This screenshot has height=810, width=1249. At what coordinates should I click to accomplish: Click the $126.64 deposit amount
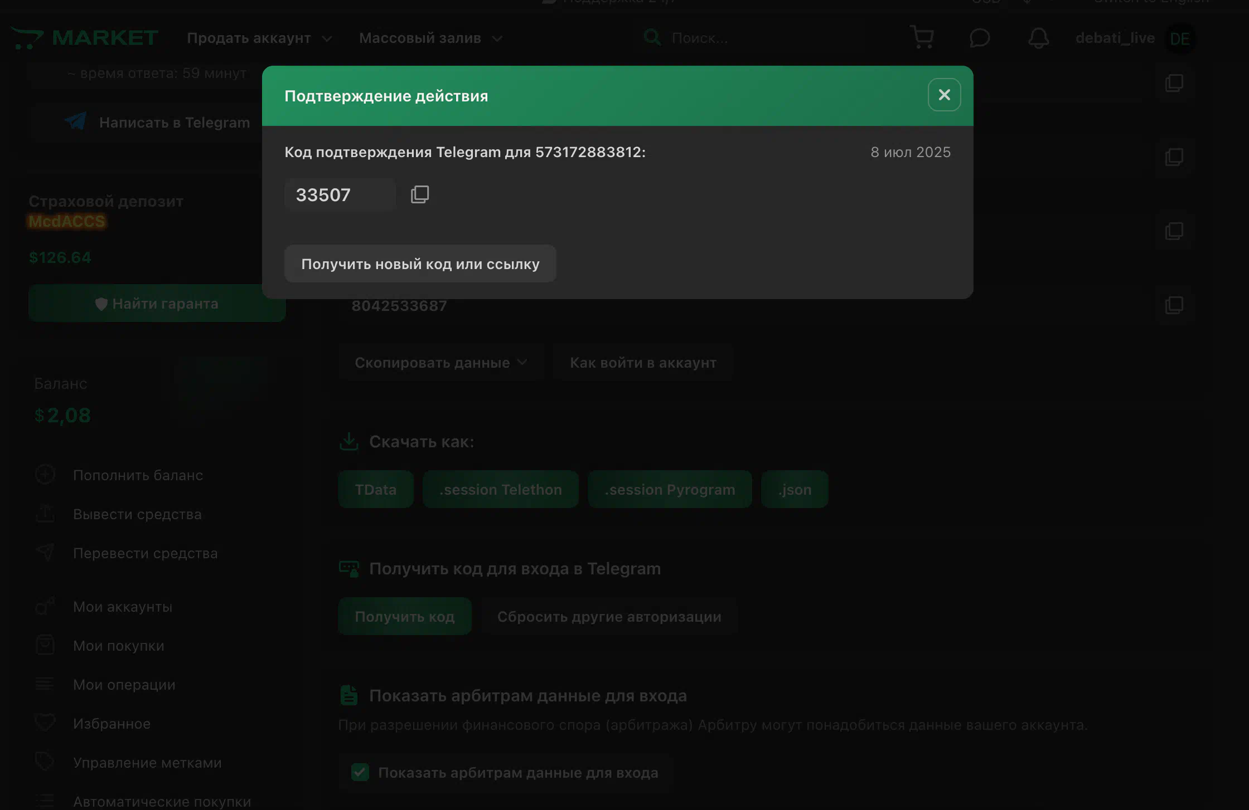point(60,257)
